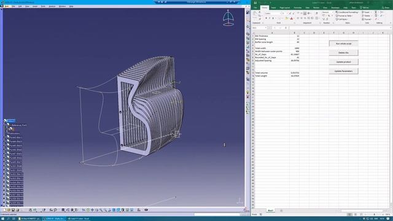Open the Cells Format dropdown in Excel

click(367, 19)
